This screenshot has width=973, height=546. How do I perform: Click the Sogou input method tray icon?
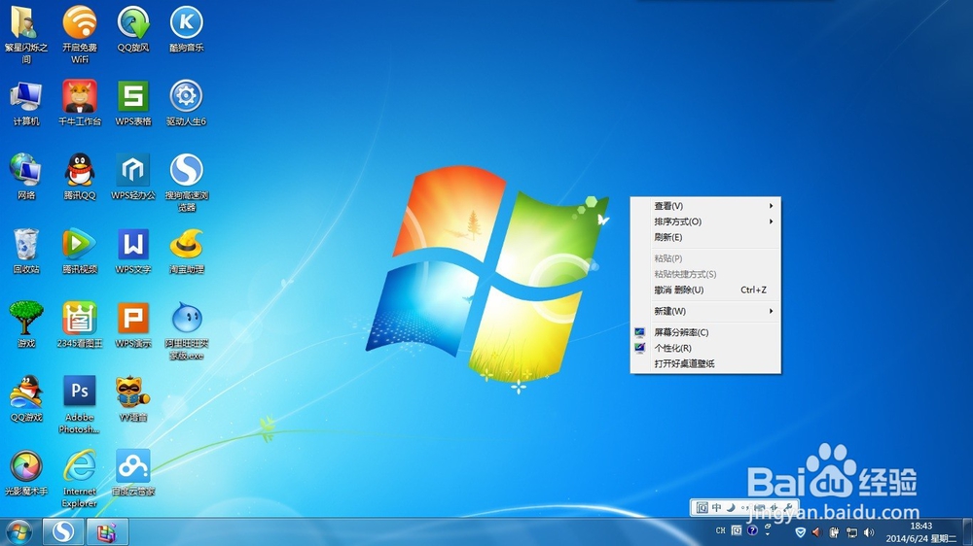(737, 530)
